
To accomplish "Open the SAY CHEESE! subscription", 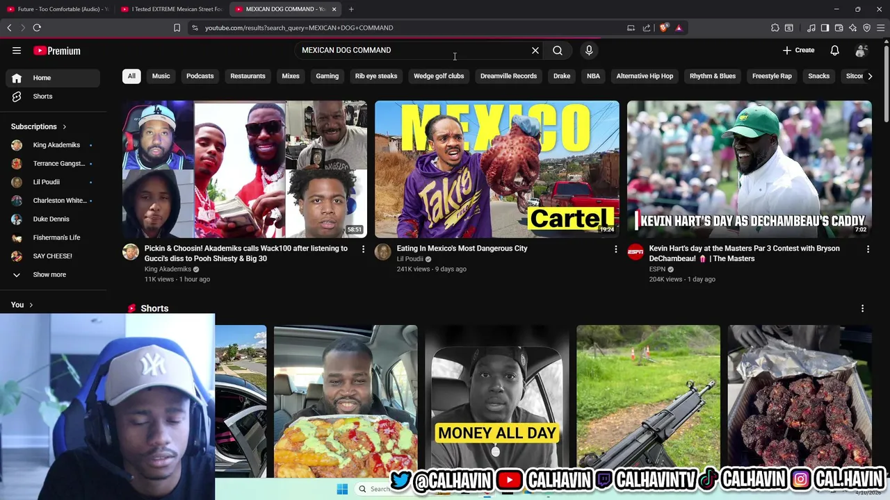I will point(53,256).
